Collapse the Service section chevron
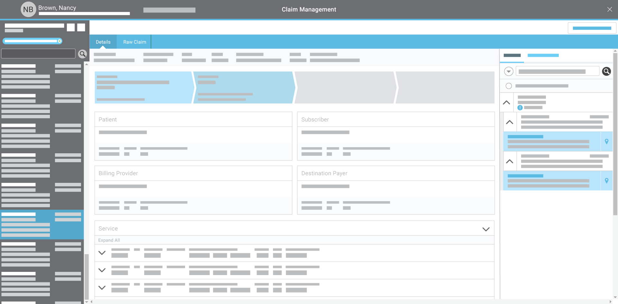The width and height of the screenshot is (618, 304). coord(486,229)
